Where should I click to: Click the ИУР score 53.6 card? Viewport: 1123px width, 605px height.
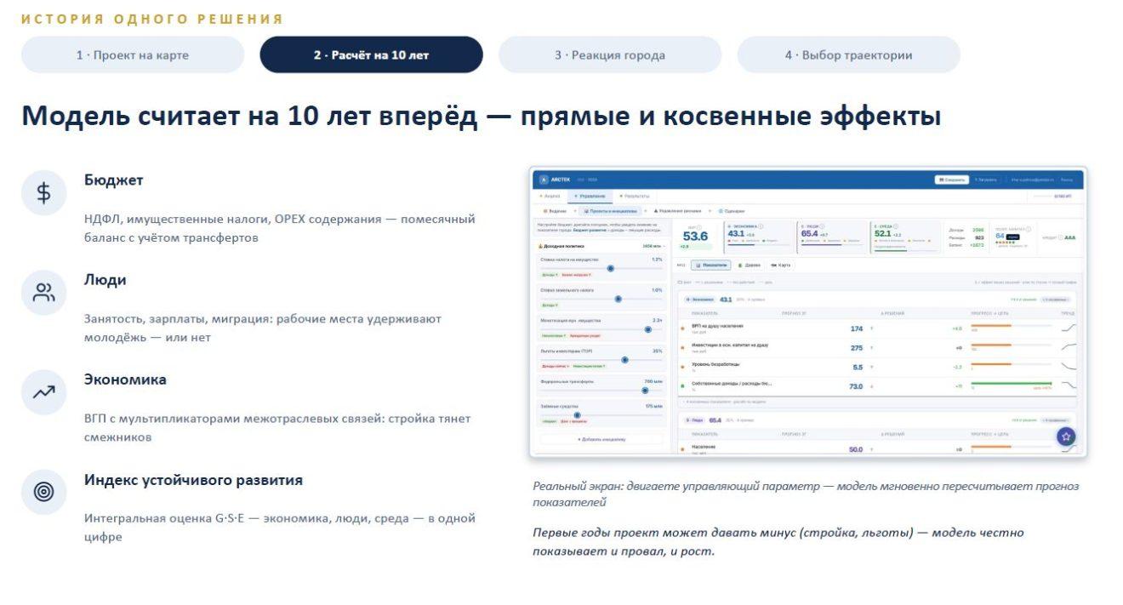[x=696, y=237]
